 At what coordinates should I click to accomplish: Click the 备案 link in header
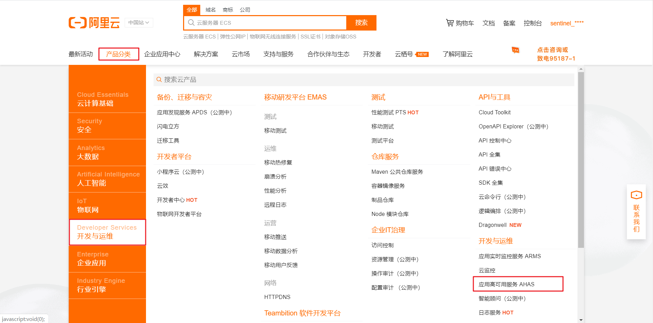[x=509, y=23]
